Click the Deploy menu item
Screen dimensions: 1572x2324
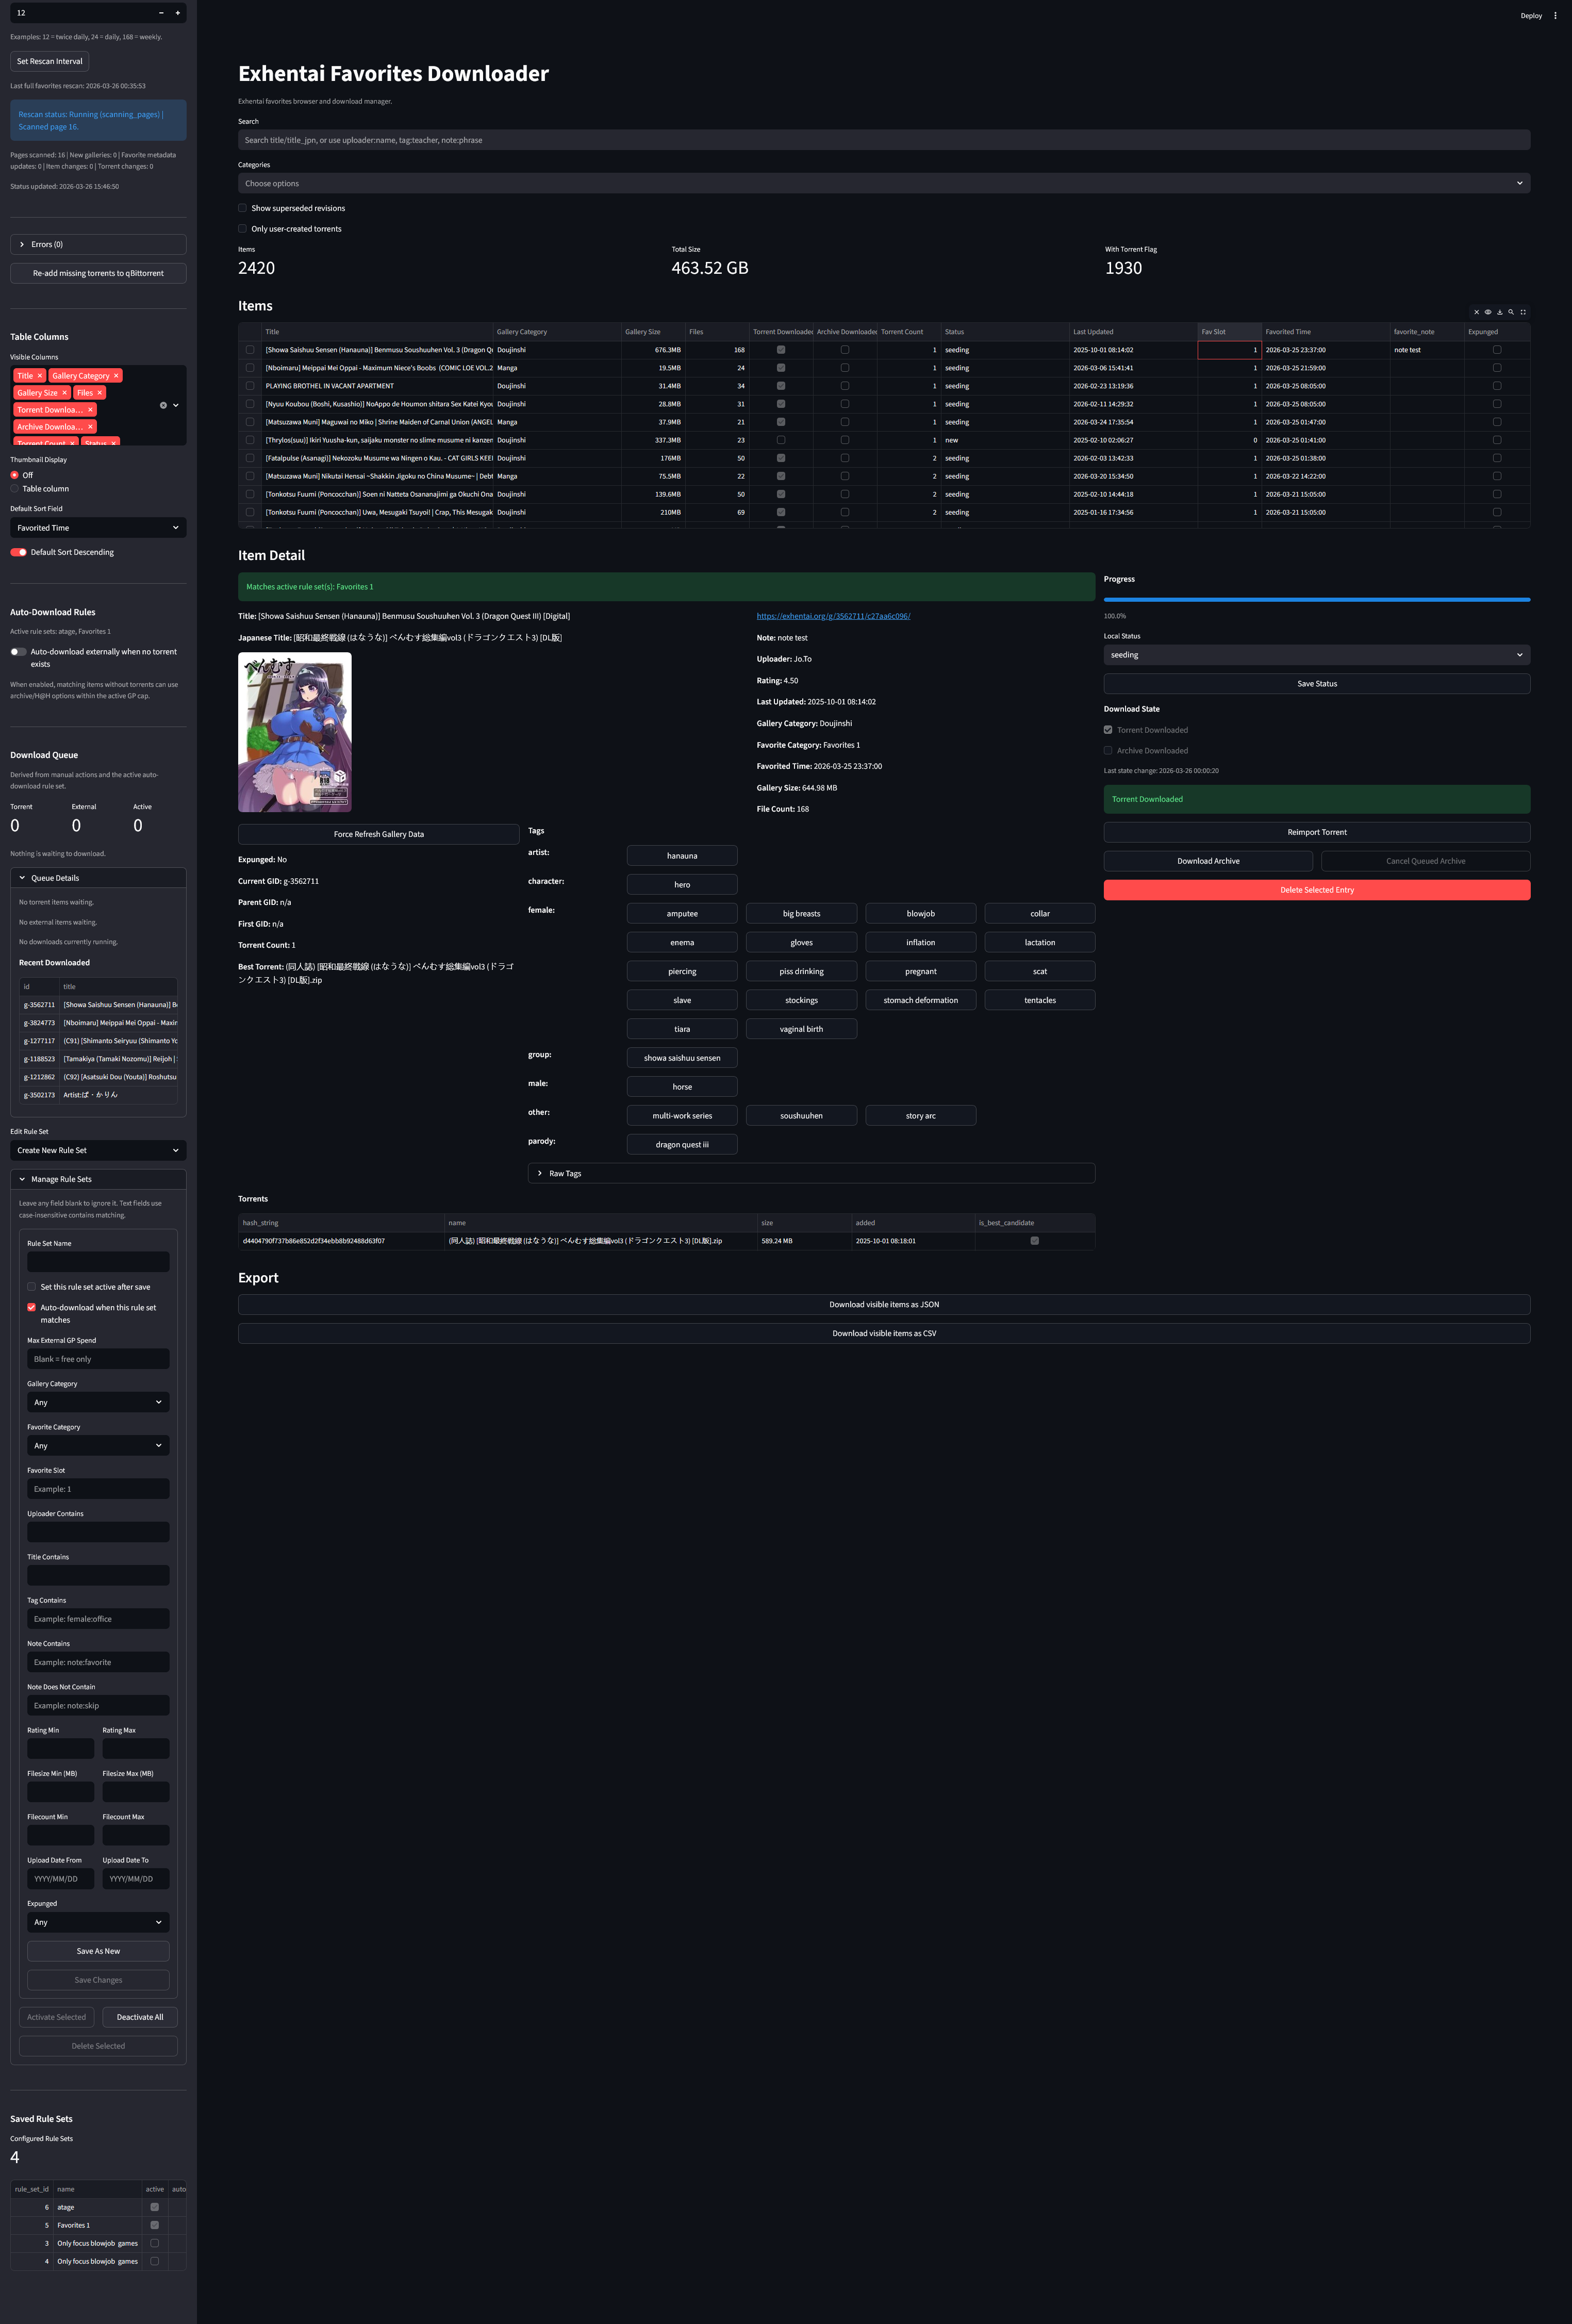pyautogui.click(x=1530, y=16)
